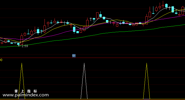This screenshot has width=185, height=100.
Task: Click the 掌上指标 watermark text
Action: pyautogui.click(x=26, y=91)
